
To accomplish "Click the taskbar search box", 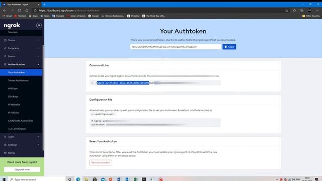I will pos(37,179).
